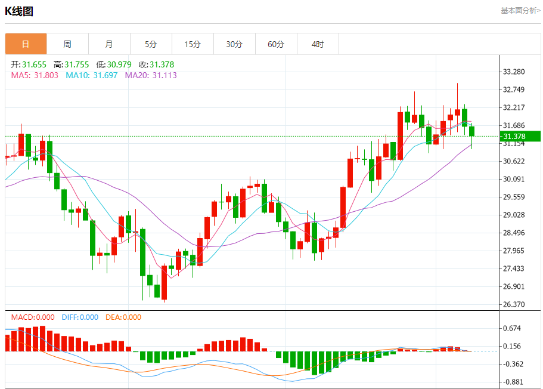Click the -0.881 MACD axis label
This screenshot has width=543, height=389.
pyautogui.click(x=513, y=382)
